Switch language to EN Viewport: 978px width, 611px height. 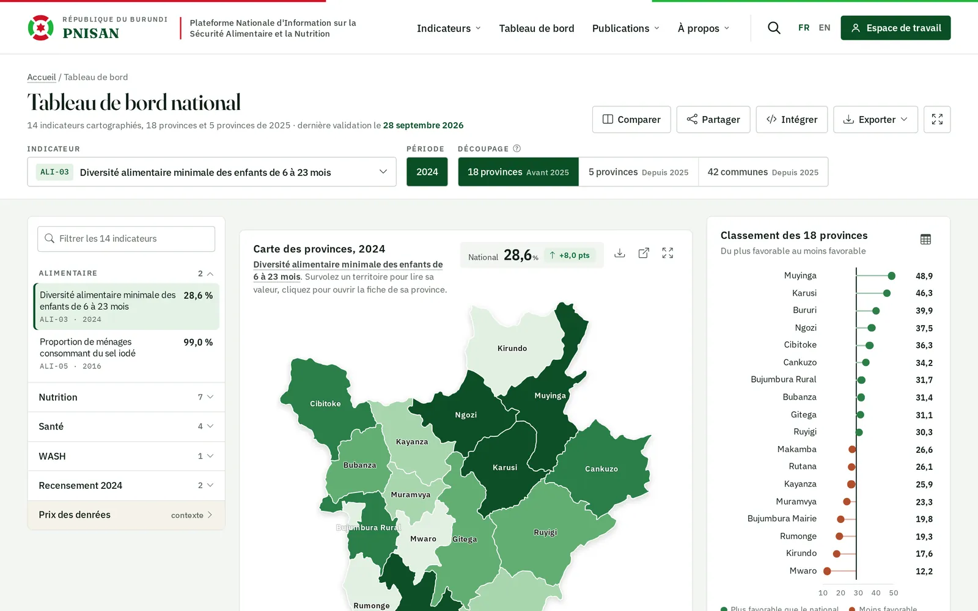[825, 28]
